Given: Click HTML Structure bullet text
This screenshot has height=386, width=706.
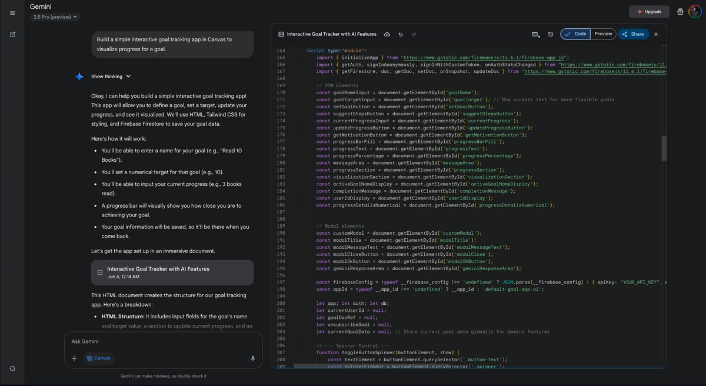Looking at the screenshot, I should (x=176, y=321).
